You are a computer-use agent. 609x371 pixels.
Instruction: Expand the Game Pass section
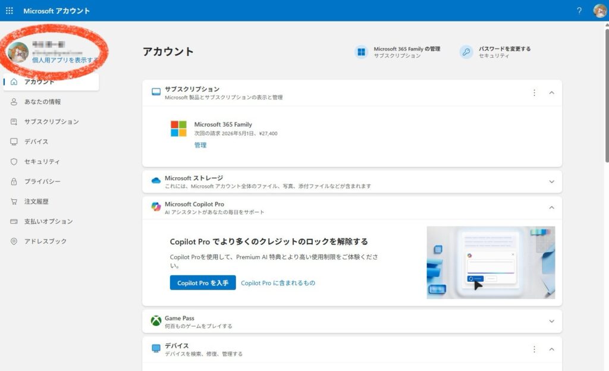point(551,321)
